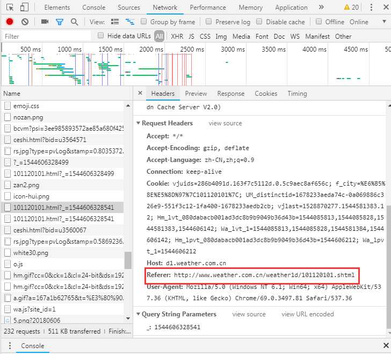The width and height of the screenshot is (391, 354).
Task: Focus the Filter text field
Action: coord(47,37)
